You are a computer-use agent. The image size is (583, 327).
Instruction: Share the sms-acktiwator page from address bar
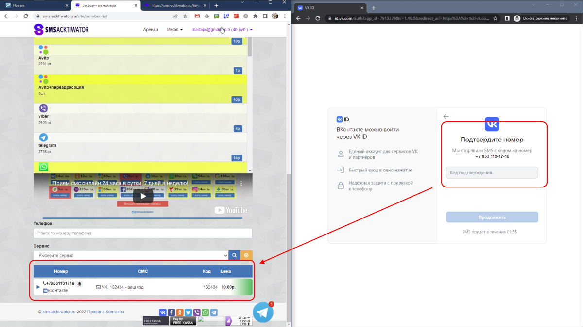(175, 16)
